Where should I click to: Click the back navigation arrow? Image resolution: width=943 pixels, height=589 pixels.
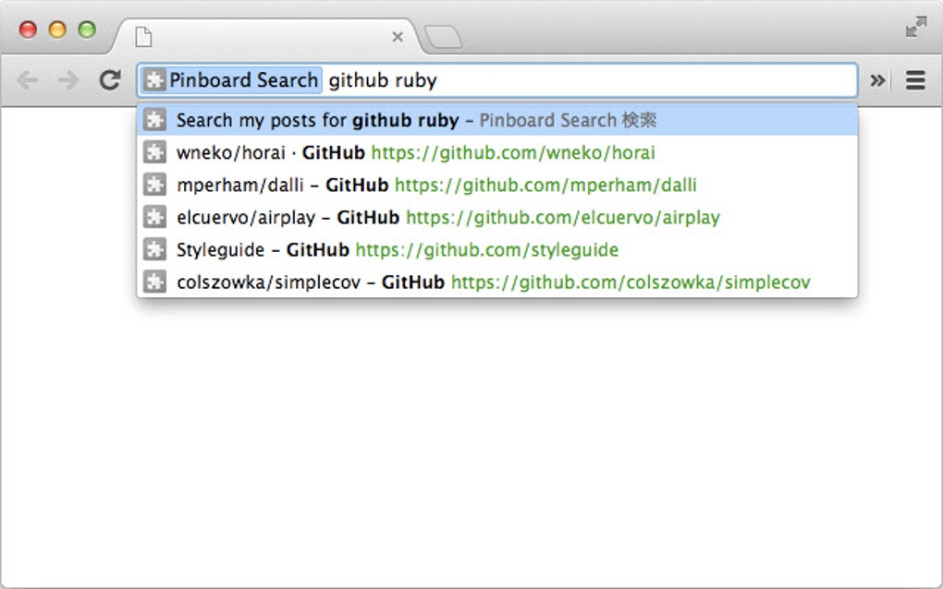[x=28, y=79]
